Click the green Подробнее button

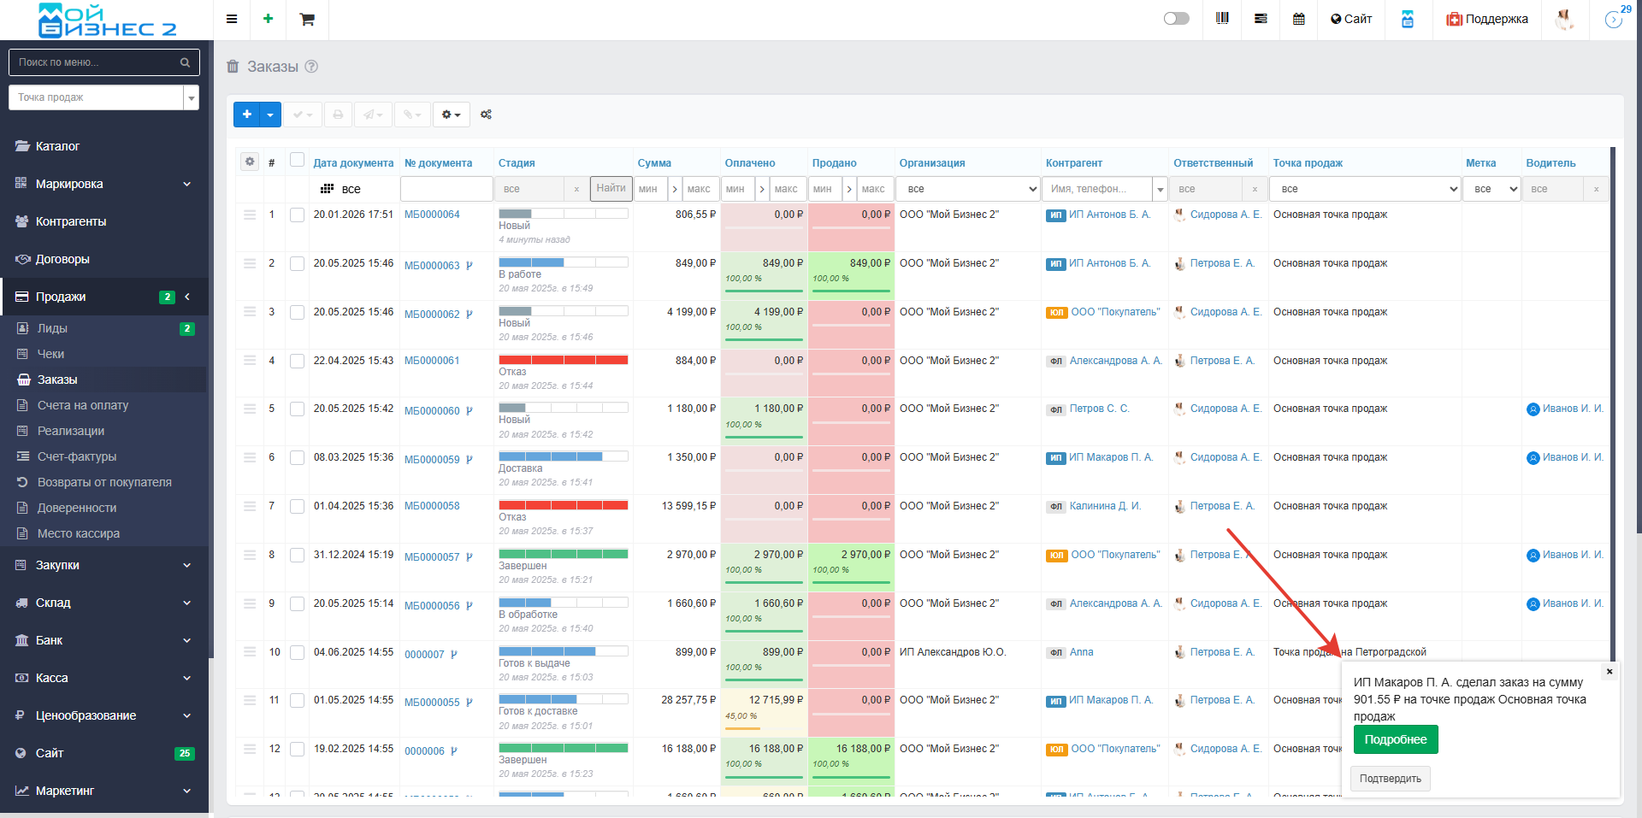click(x=1395, y=739)
